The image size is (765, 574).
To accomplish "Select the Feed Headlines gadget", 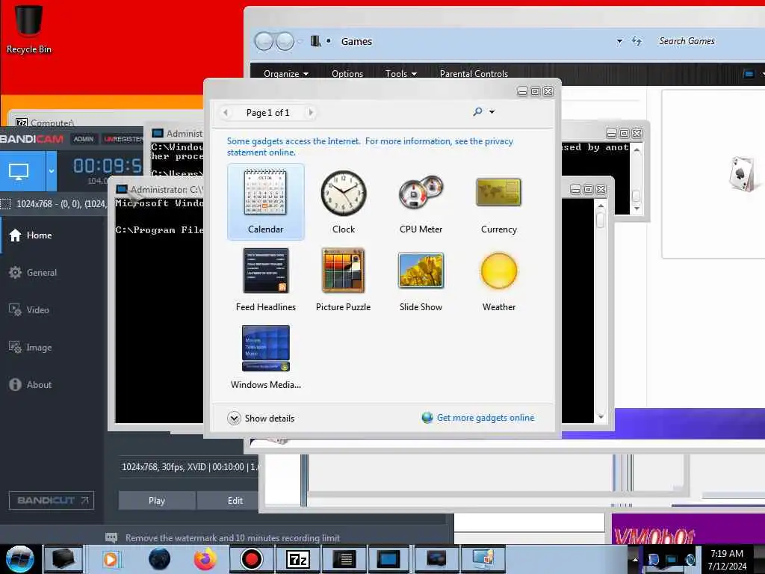I will tap(265, 280).
